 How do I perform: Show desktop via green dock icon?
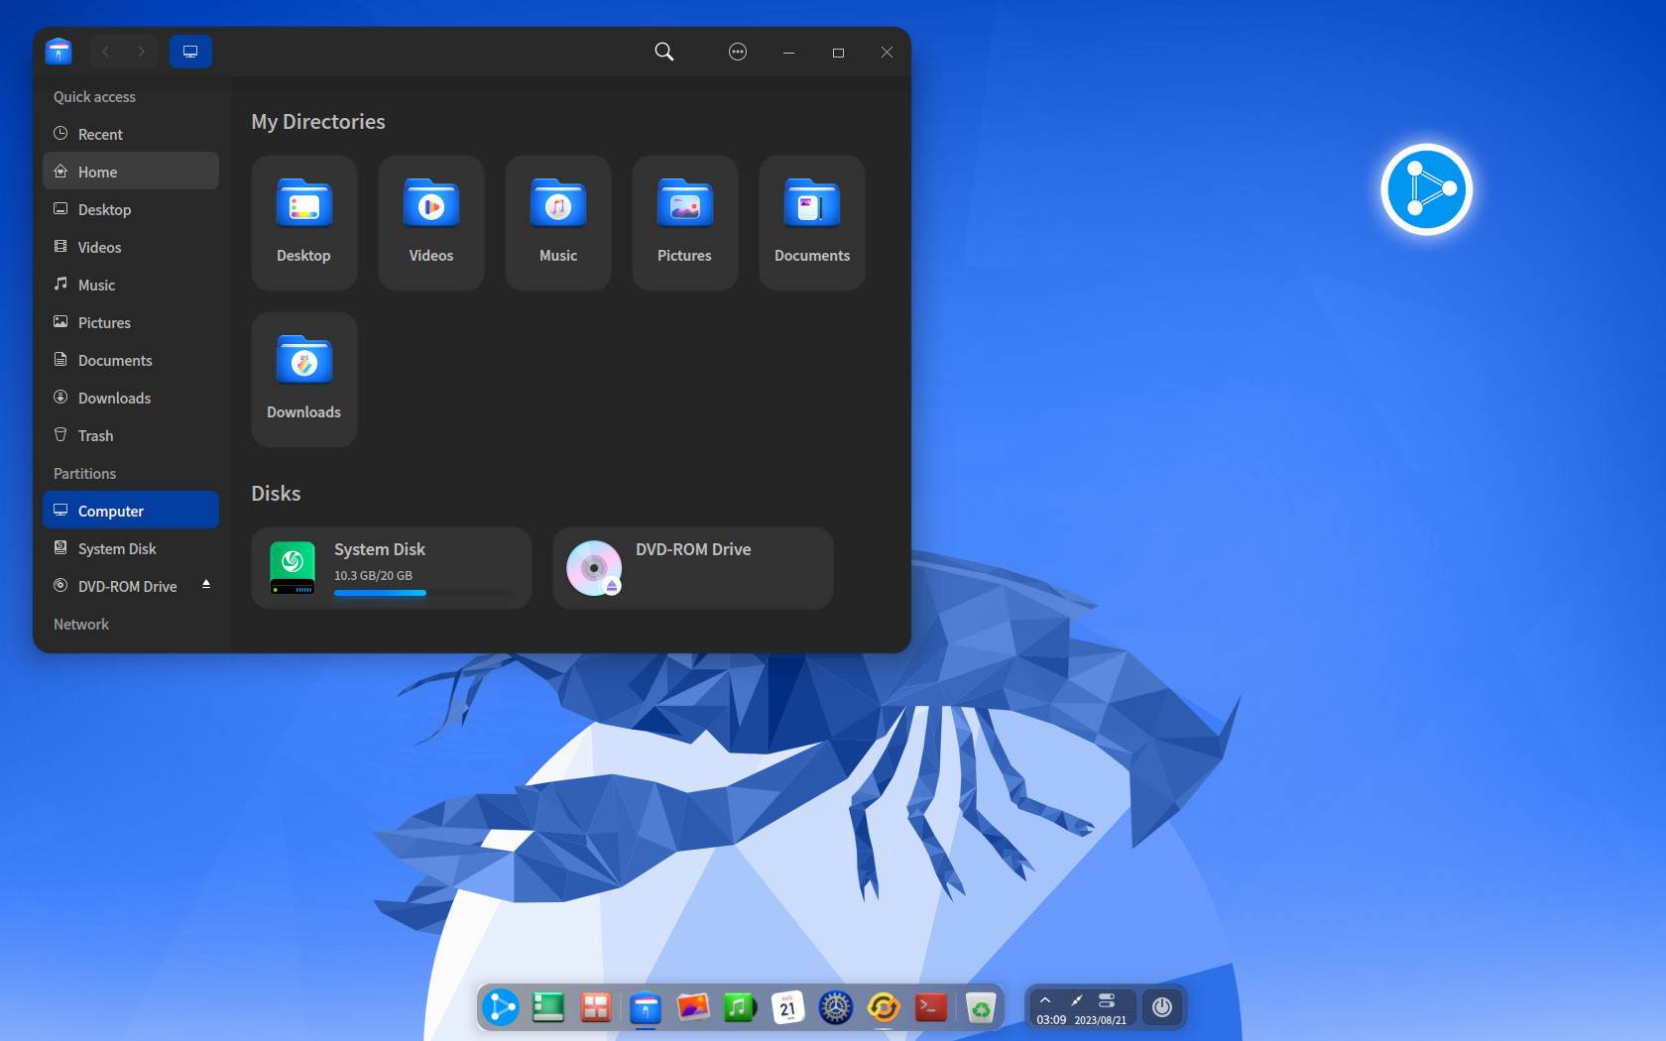(548, 1008)
